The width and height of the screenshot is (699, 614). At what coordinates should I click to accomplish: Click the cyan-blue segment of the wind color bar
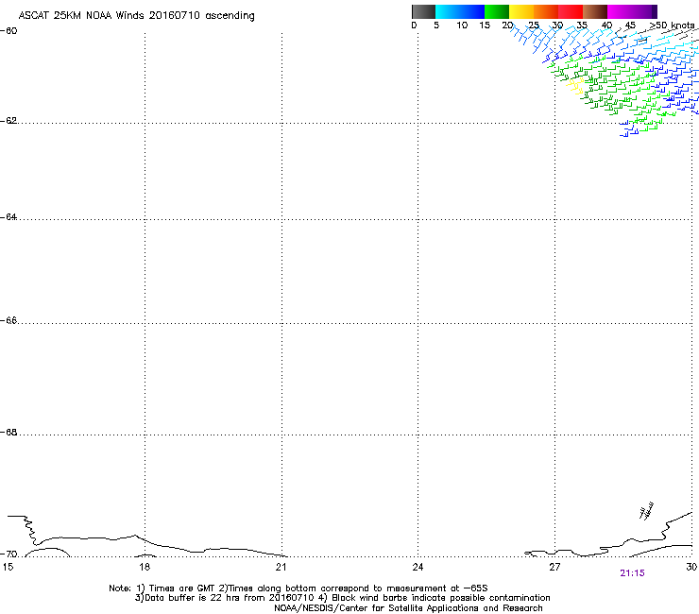460,11
